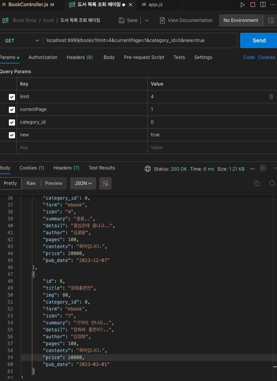Toggle split editor layout icon
The width and height of the screenshot is (277, 381).
pyautogui.click(x=263, y=5)
